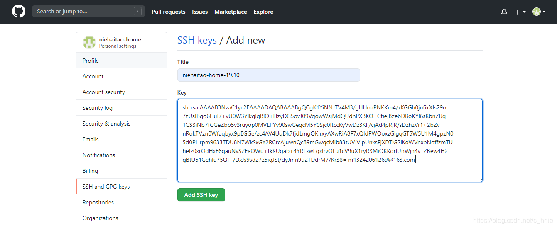The image size is (557, 228).
Task: Open Issues in top navigation
Action: pos(200,12)
